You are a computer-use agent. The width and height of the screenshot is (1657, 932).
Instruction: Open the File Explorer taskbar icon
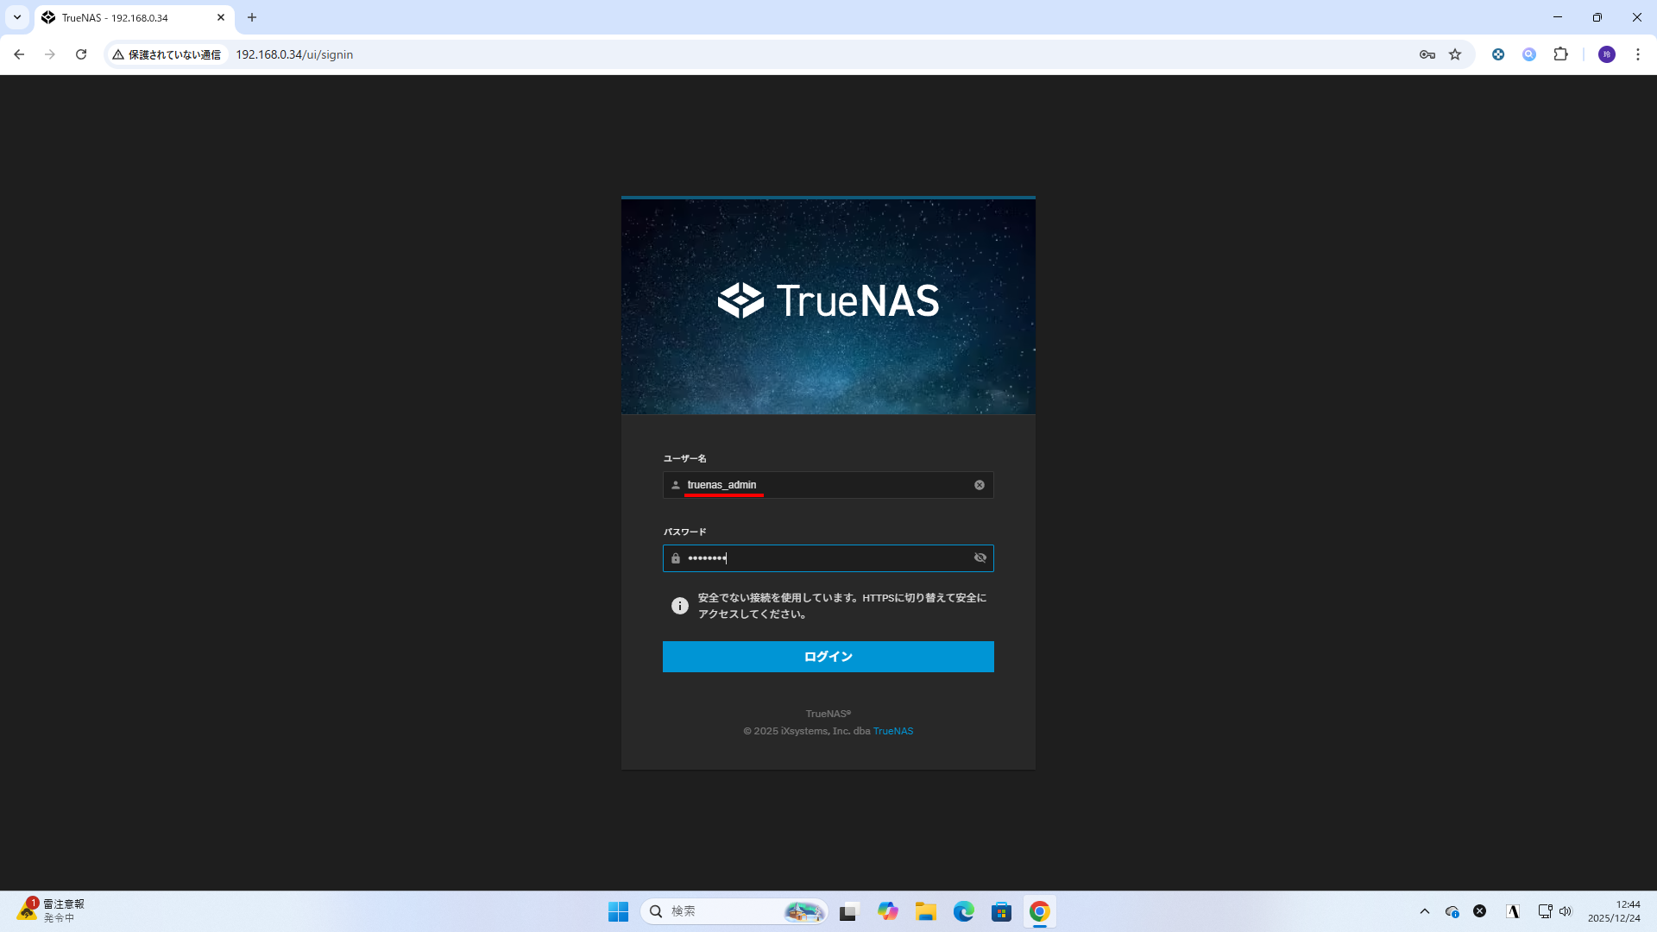[x=926, y=911]
